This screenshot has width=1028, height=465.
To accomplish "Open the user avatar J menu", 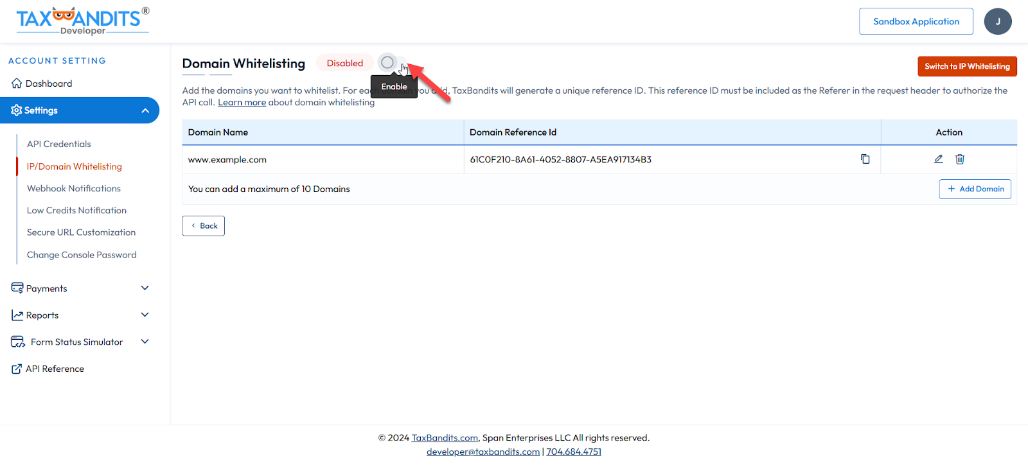I will (x=997, y=21).
